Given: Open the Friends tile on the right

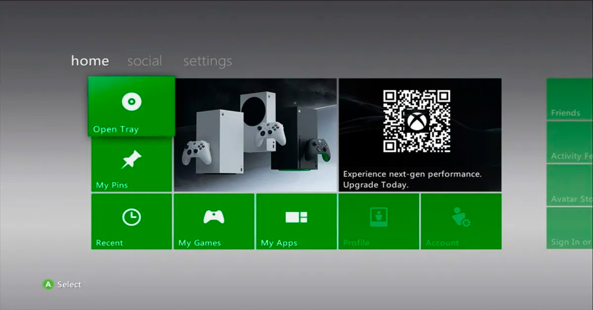Looking at the screenshot, I should pos(569,99).
